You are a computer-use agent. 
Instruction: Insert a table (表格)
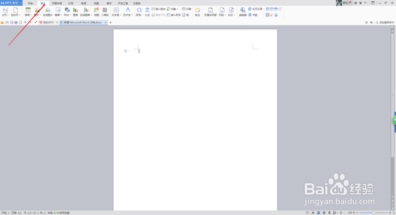(x=28, y=12)
